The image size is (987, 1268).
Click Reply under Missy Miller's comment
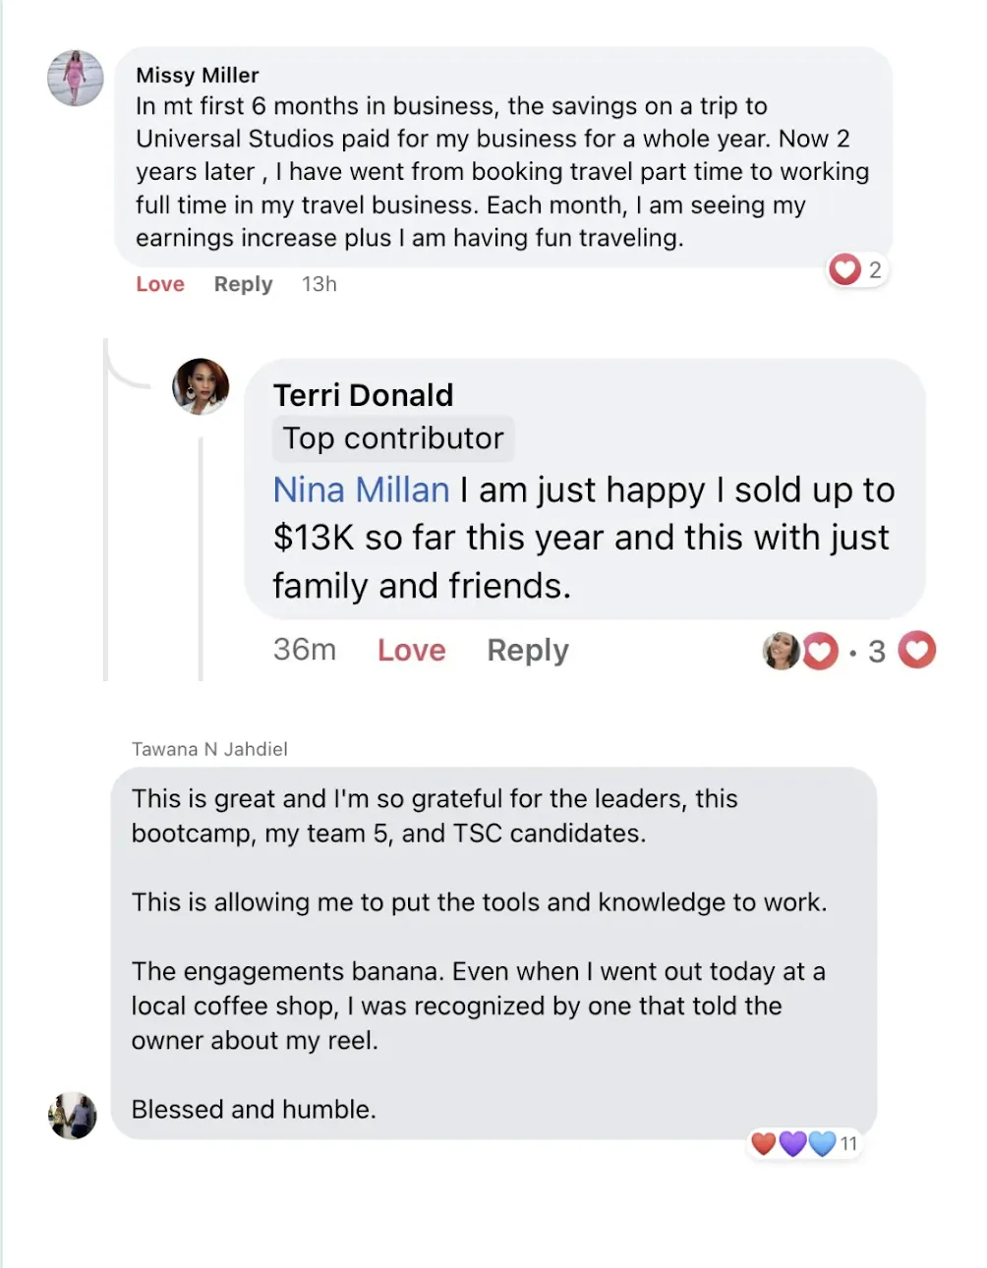pos(243,284)
